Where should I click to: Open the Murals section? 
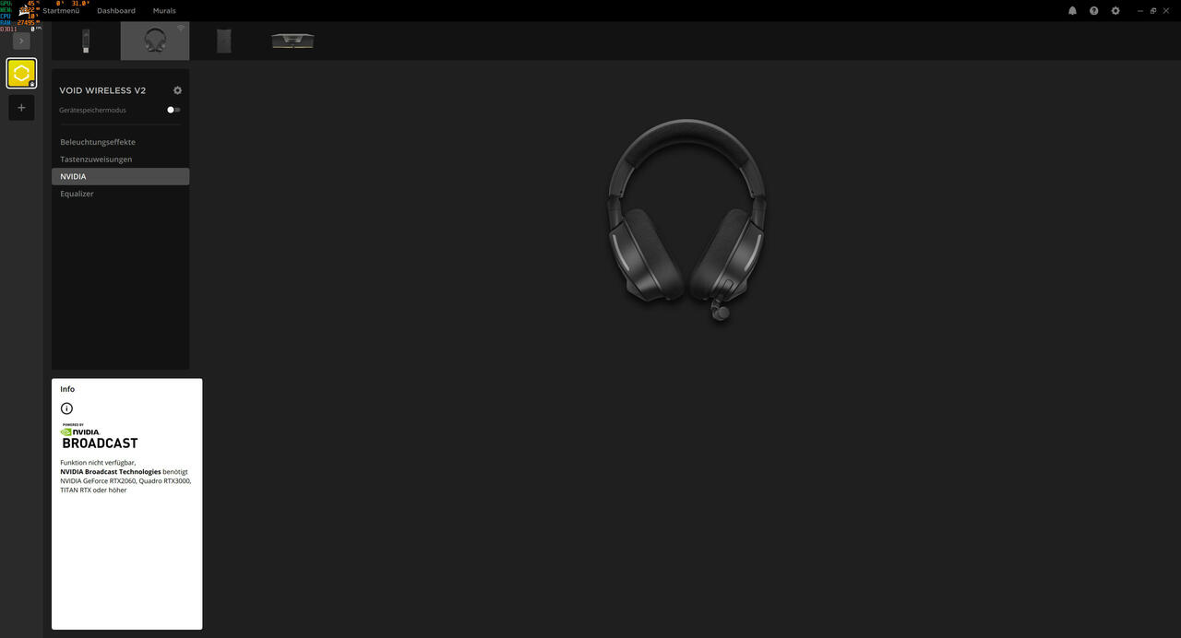[x=163, y=10]
